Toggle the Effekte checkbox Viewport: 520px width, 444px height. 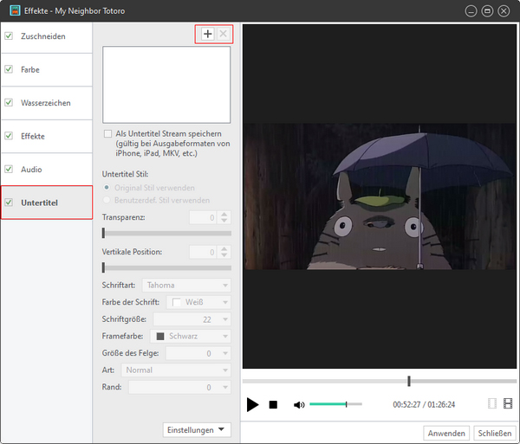[9, 136]
